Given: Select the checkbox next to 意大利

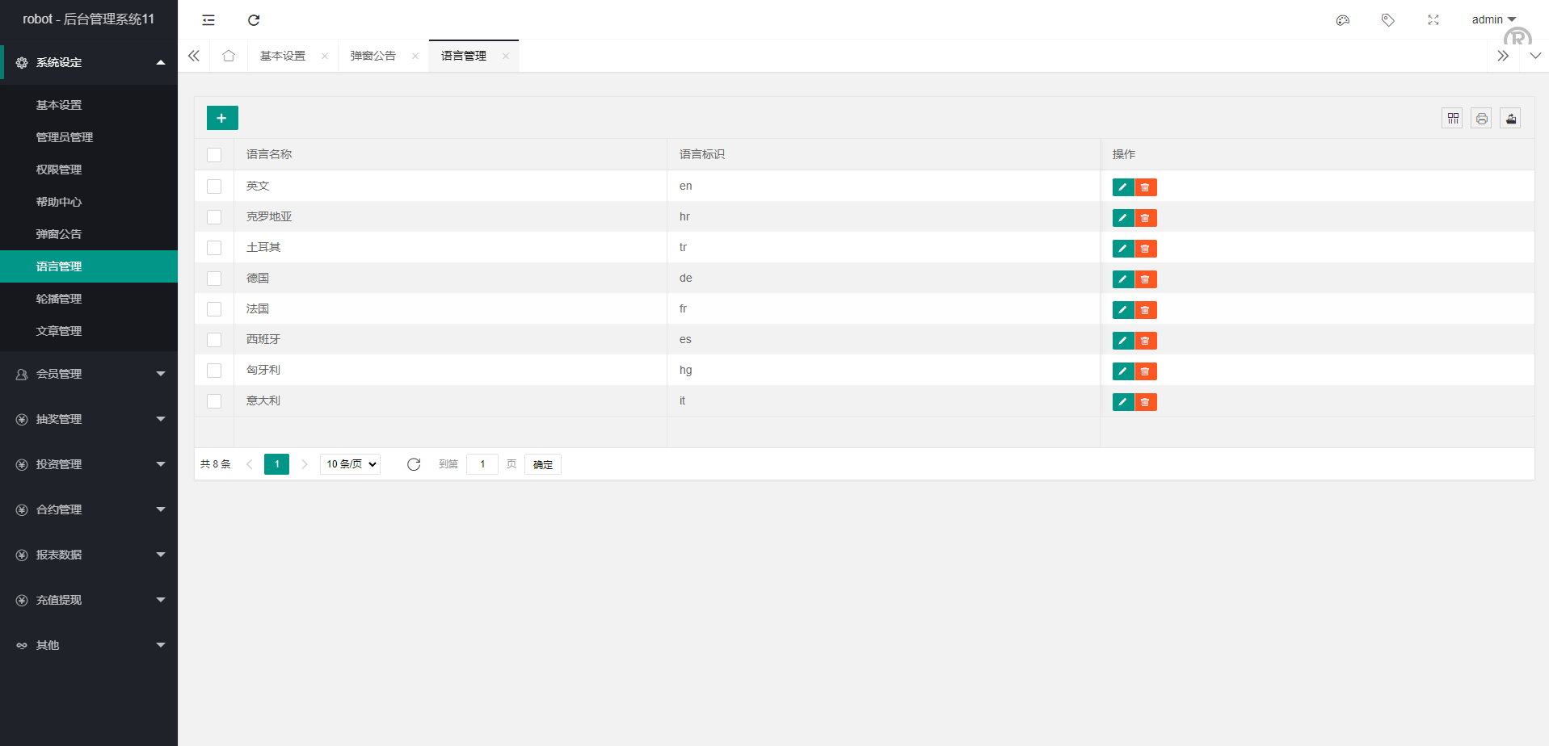Looking at the screenshot, I should tap(214, 401).
